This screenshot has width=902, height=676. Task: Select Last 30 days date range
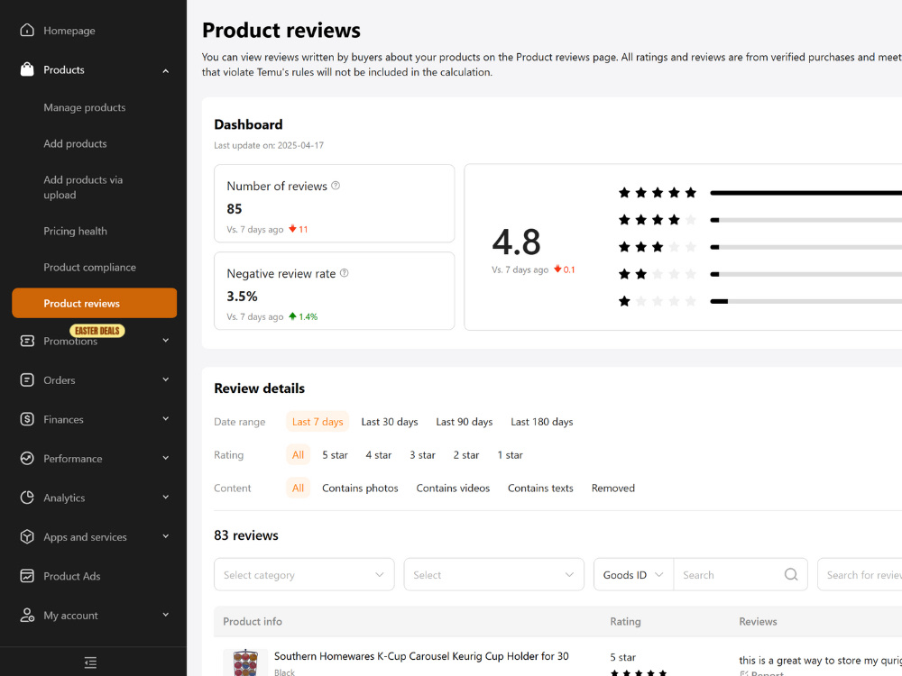[390, 421]
